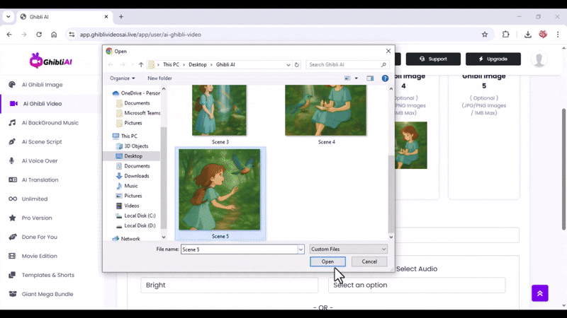Click New folder in the dialog
The image size is (567, 318).
(x=159, y=78)
